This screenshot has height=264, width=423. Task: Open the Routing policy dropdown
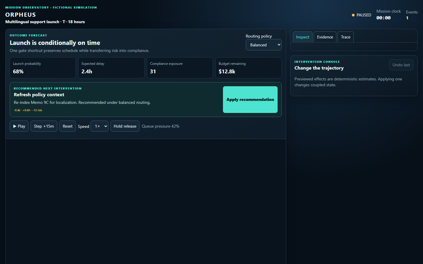pos(263,45)
